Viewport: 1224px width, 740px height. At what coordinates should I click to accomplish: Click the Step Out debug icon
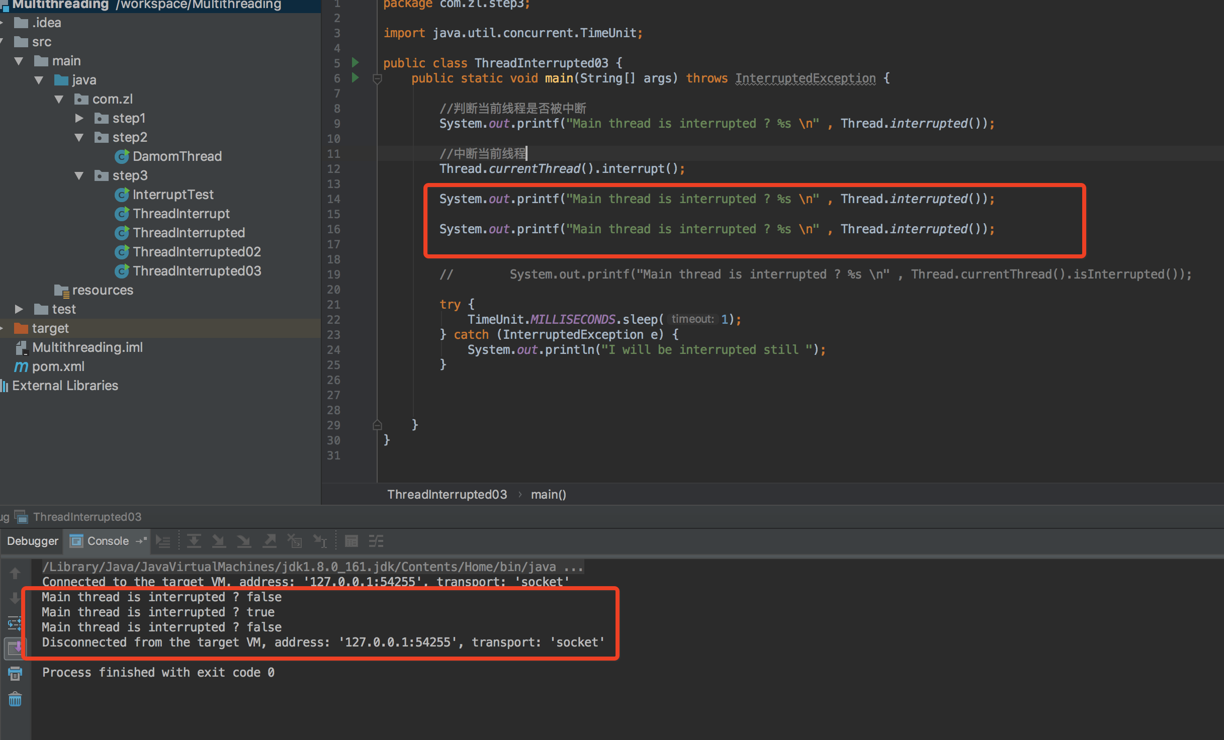point(270,541)
